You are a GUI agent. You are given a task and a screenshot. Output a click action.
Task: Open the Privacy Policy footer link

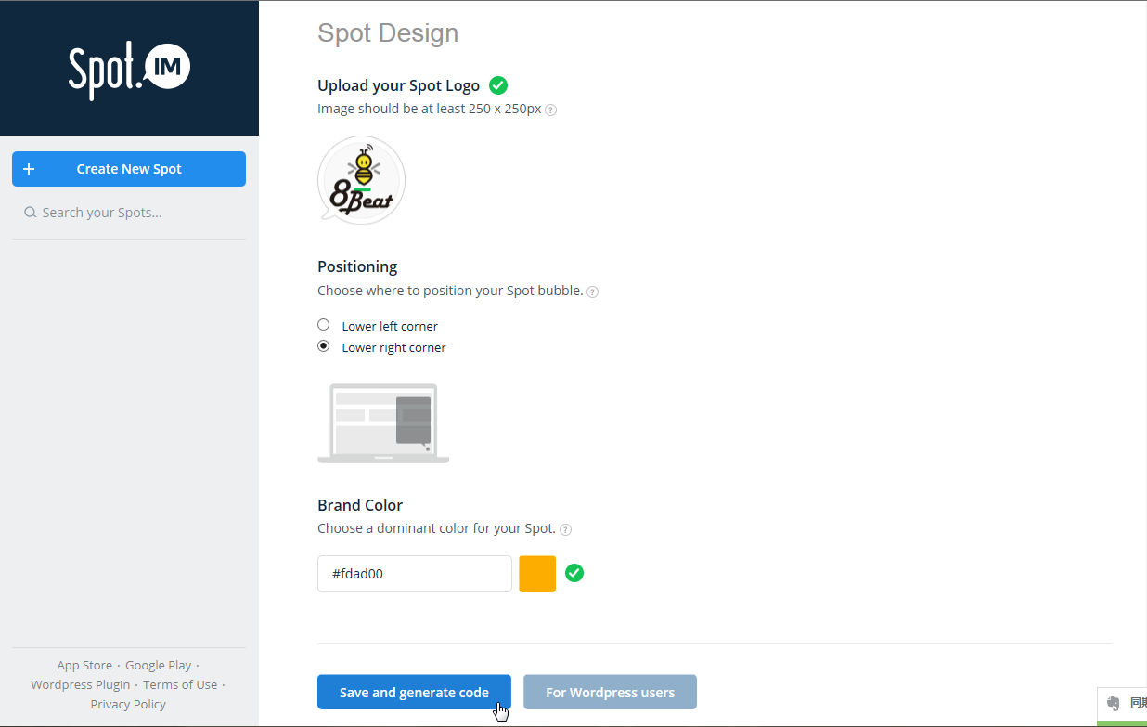[x=128, y=704]
